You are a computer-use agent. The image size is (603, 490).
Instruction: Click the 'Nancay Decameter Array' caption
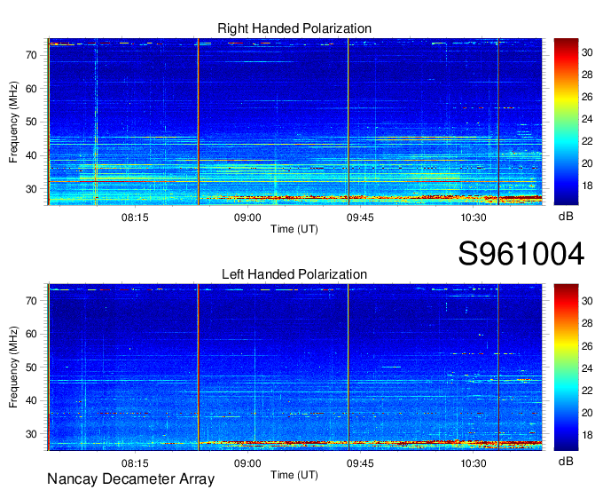coord(130,479)
